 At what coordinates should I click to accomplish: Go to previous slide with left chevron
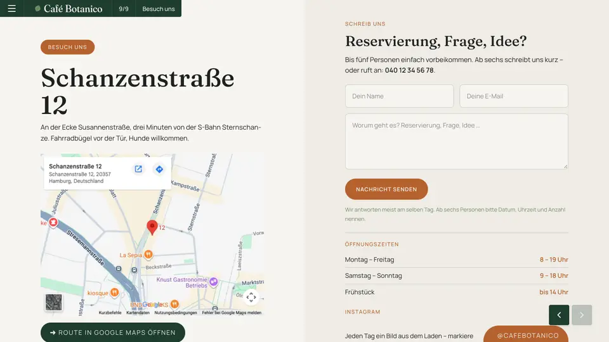tap(559, 315)
